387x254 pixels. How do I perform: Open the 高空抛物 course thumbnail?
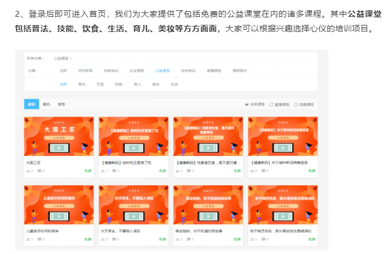coord(208,205)
